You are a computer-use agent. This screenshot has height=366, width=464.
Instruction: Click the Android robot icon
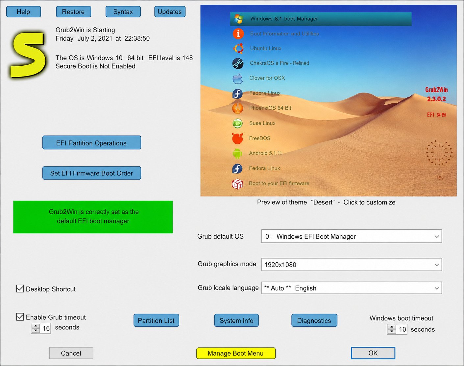coord(237,153)
